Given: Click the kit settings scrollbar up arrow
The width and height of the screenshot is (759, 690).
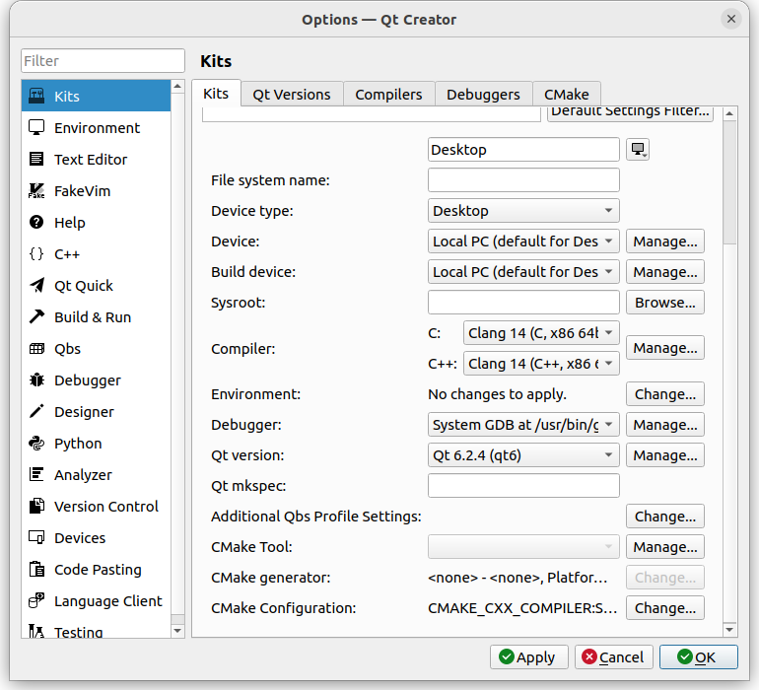Looking at the screenshot, I should (x=729, y=113).
